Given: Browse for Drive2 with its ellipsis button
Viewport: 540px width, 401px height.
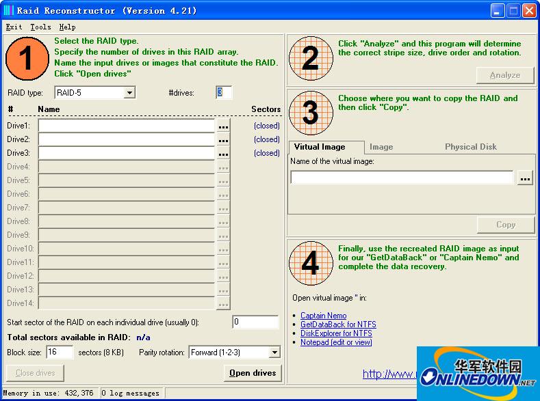Looking at the screenshot, I should click(223, 140).
